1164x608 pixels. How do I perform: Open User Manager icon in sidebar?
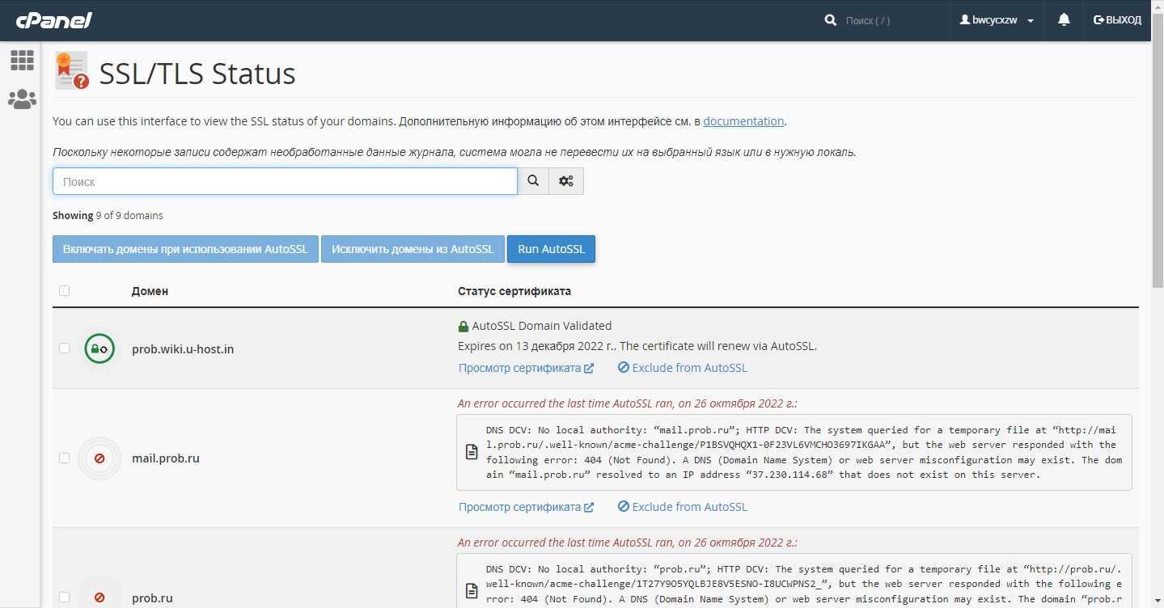tap(22, 99)
